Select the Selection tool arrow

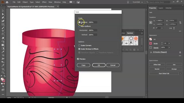tap(3, 11)
